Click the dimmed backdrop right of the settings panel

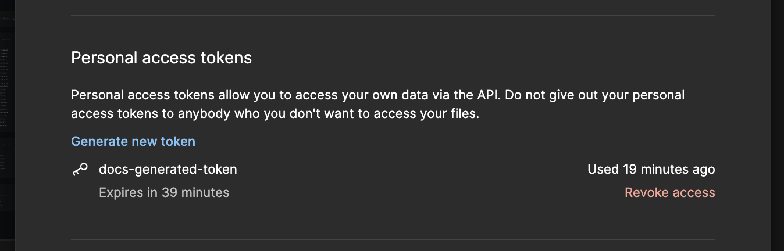coord(778,125)
